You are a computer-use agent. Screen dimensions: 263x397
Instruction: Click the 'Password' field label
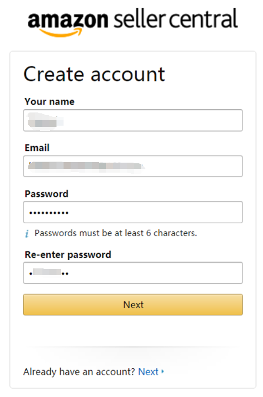46,194
